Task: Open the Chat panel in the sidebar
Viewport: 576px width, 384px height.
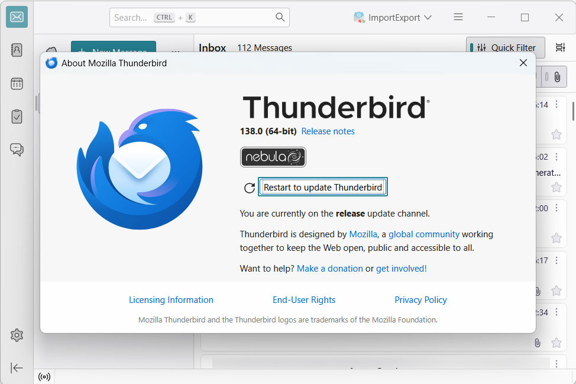Action: tap(17, 150)
